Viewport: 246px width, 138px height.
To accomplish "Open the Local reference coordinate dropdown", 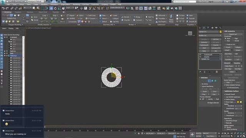I will tap(70, 8).
